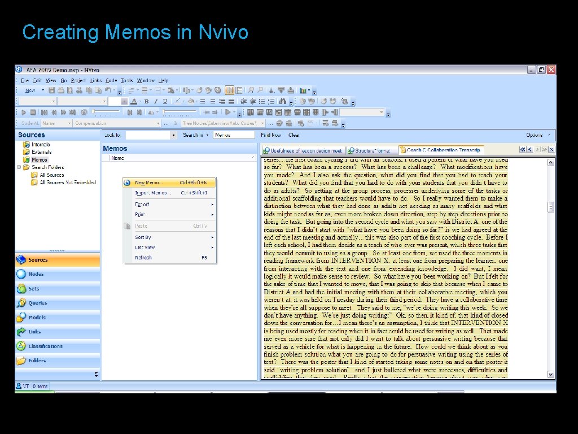
Task: Open the Export submenu in the context menu
Action: (169, 204)
